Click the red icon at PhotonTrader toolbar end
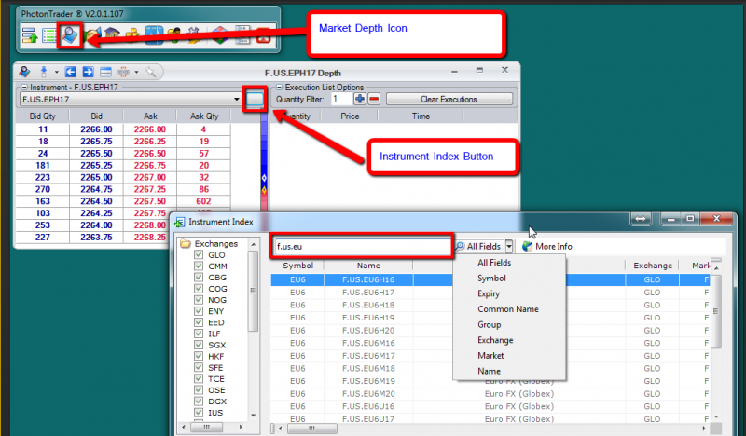This screenshot has width=746, height=436. coord(264,35)
